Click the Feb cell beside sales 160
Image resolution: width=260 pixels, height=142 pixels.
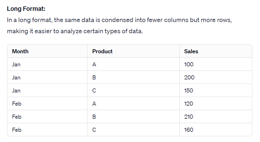click(x=17, y=130)
